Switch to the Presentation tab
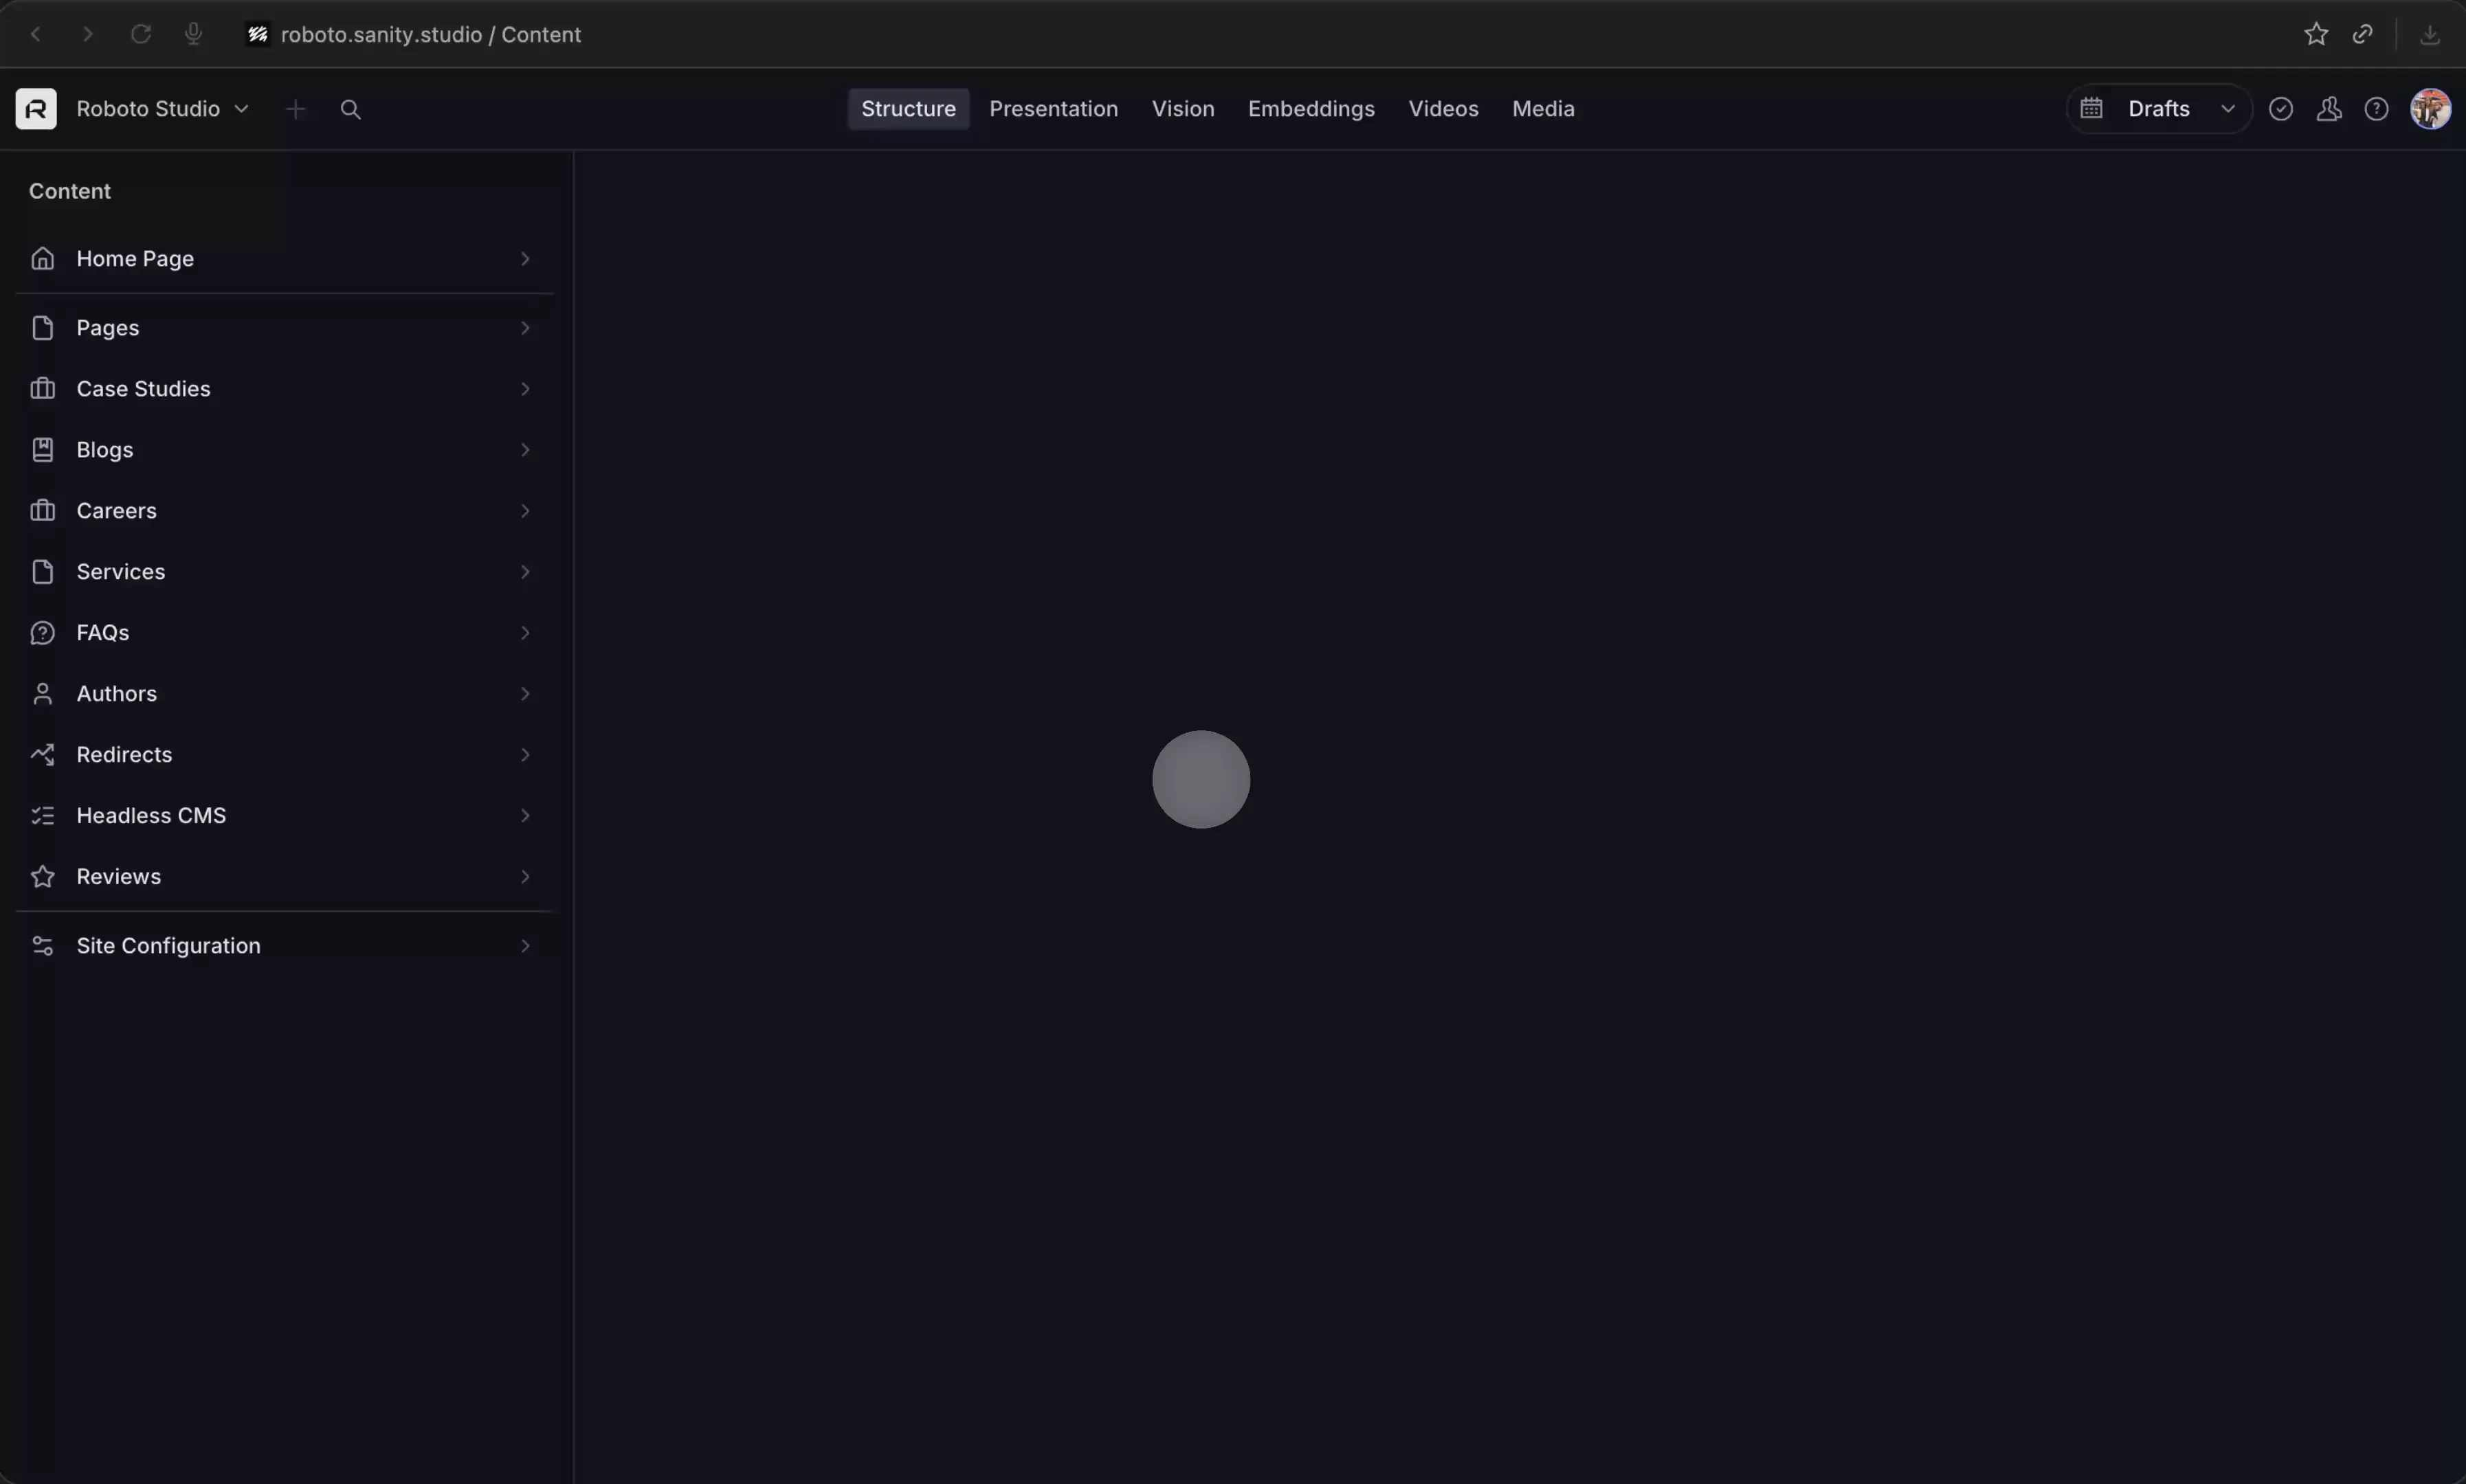The image size is (2466, 1484). 1052,109
